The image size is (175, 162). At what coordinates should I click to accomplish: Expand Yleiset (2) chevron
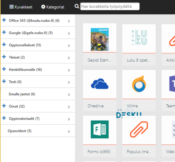(69, 58)
